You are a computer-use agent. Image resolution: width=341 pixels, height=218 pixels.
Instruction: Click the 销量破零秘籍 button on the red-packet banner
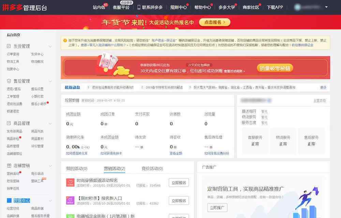tap(275, 68)
